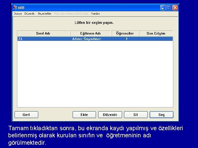Click the Ekle button
The image size is (198, 148).
coord(84,115)
